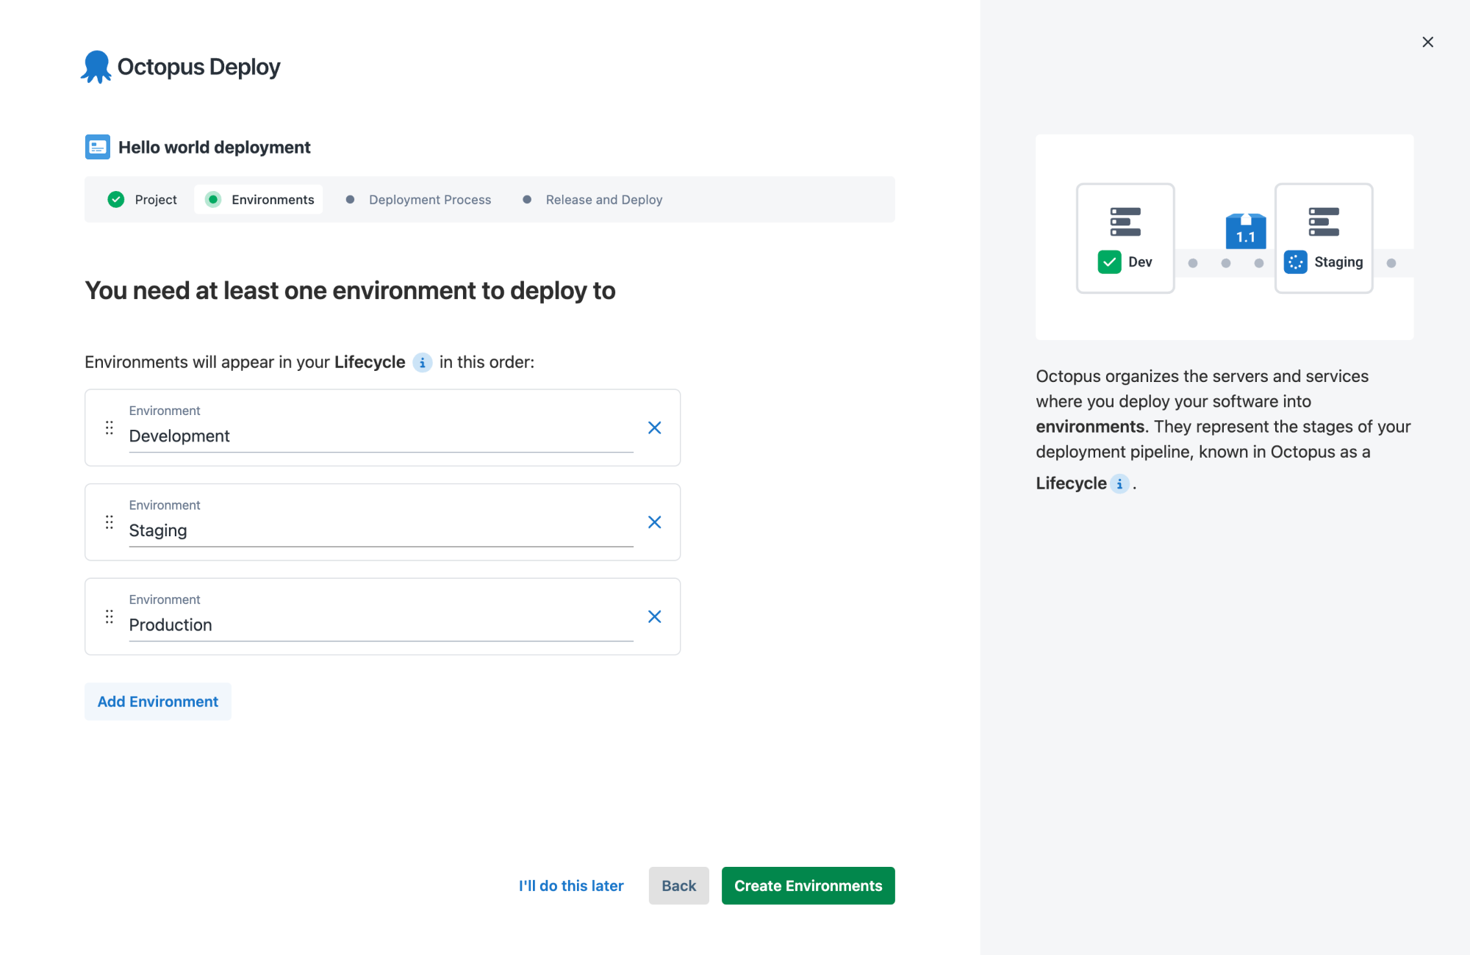Viewport: 1470px width, 955px height.
Task: Click the Staging server stack icon in illustration
Action: click(x=1324, y=222)
